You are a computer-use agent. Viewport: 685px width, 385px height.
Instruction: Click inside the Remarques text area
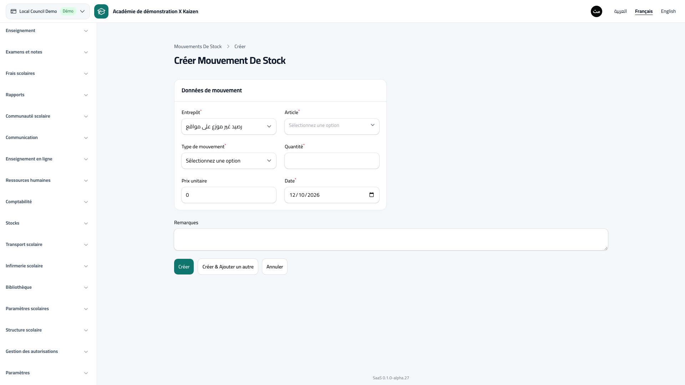tap(391, 240)
